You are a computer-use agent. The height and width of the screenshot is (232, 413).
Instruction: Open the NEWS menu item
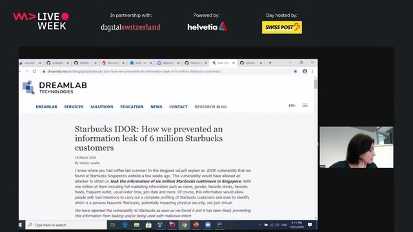[x=156, y=107]
